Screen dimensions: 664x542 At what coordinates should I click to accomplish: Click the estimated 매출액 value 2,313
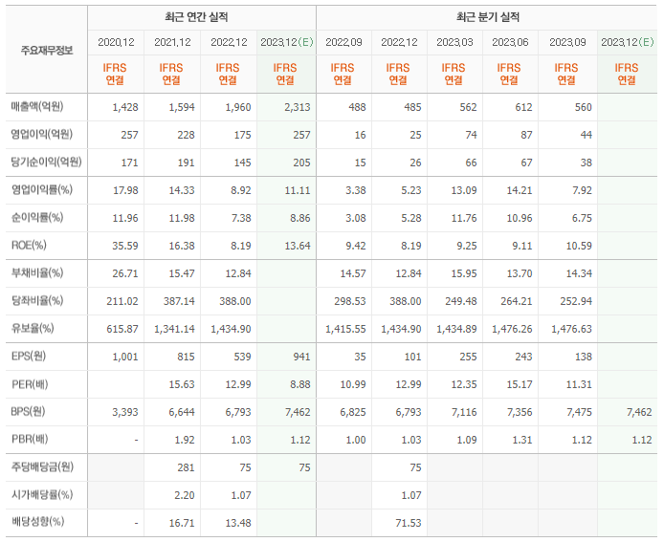[x=298, y=107]
